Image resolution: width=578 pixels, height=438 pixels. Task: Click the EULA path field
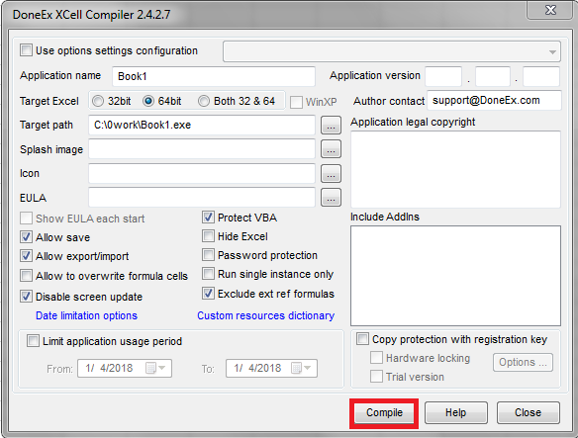(202, 197)
